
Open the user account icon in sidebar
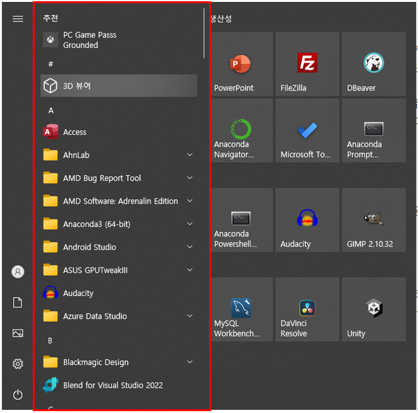(x=18, y=272)
